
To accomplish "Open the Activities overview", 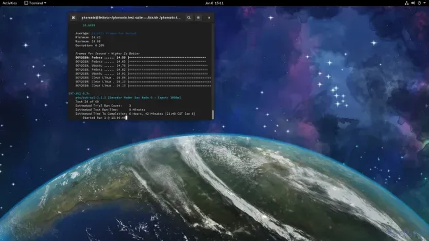I will click(x=10, y=3).
